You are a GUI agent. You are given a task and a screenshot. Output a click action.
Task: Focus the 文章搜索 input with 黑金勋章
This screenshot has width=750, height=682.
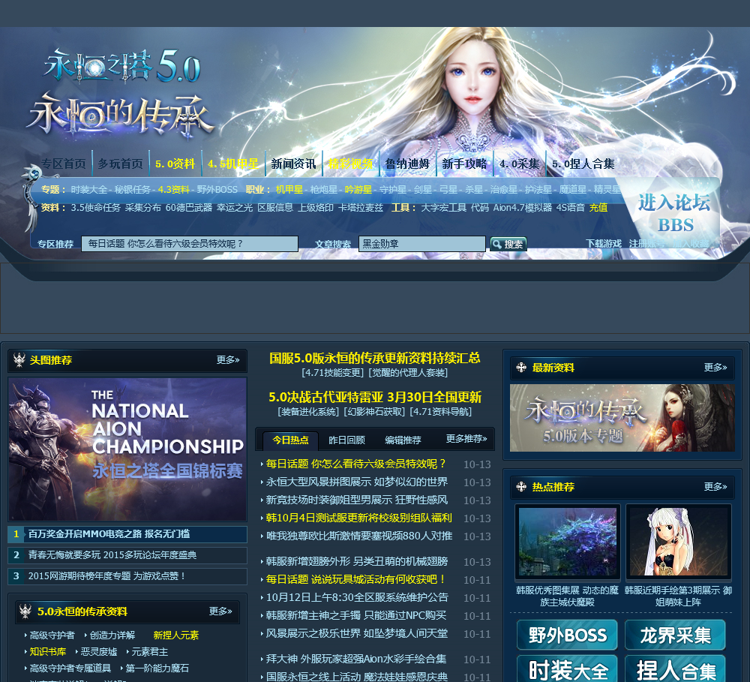click(421, 244)
